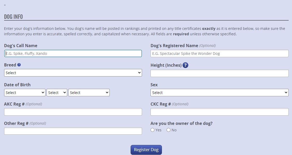
Task: Click the Dog's Registered Name field
Action: click(x=220, y=53)
